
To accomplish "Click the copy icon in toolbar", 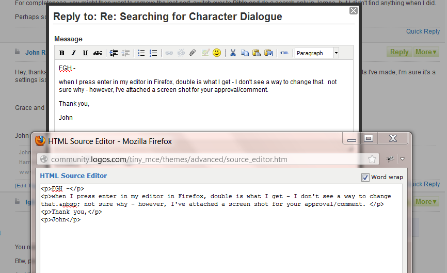I will tap(245, 53).
